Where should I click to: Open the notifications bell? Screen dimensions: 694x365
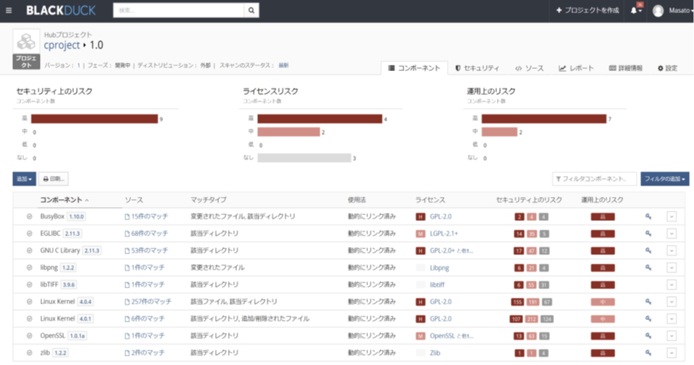click(x=635, y=10)
